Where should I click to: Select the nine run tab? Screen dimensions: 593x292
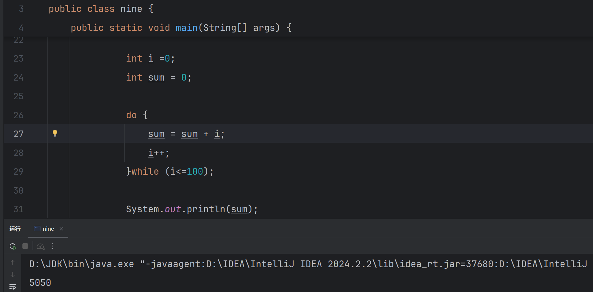pyautogui.click(x=48, y=229)
